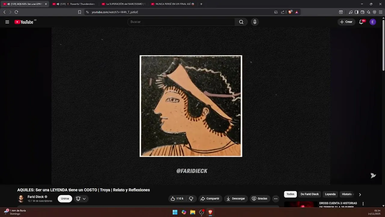This screenshot has height=217, width=385.
Task: Open media controls music note icon
Action: (x=350, y=12)
